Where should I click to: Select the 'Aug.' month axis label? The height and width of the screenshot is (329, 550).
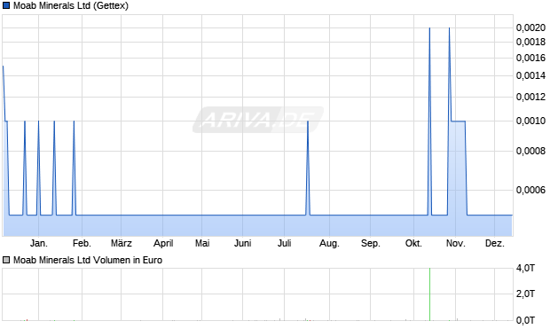[x=329, y=243]
